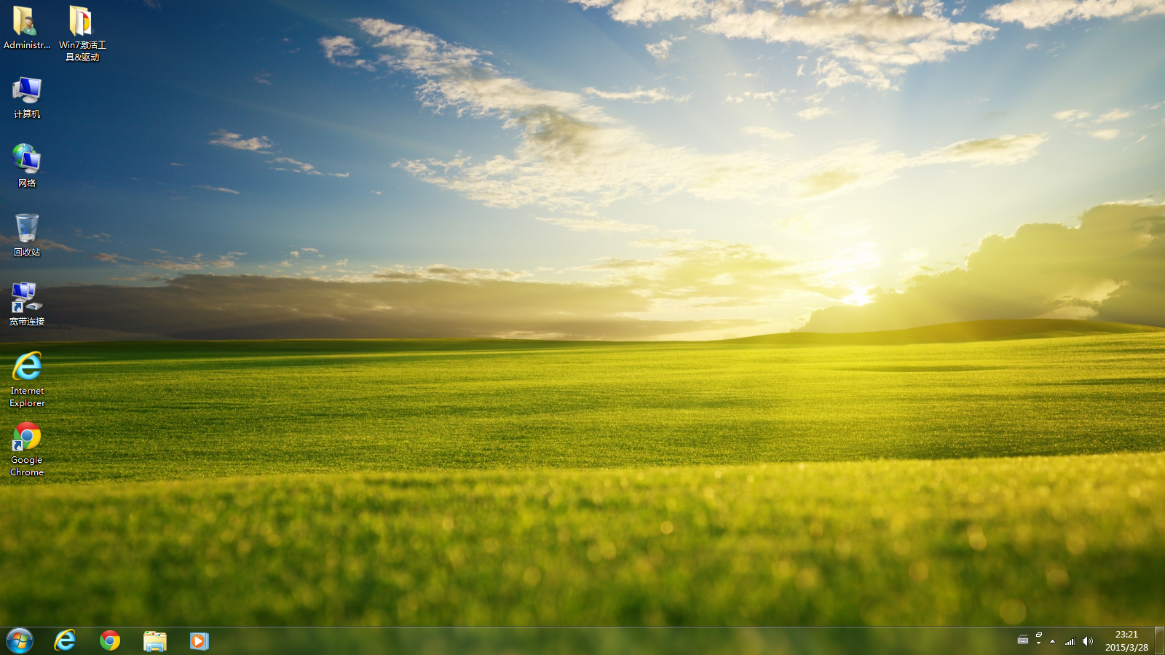1165x655 pixels.
Task: Start Internet Explorer via the taskbar
Action: tap(65, 641)
